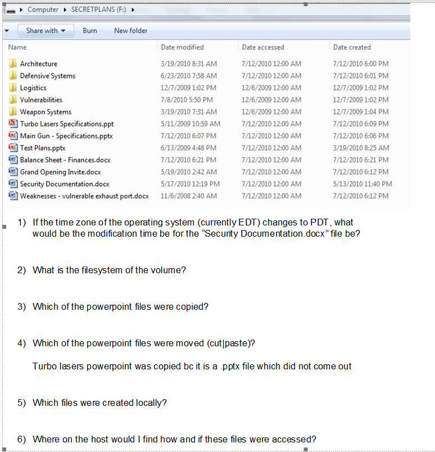Screen dimensions: 435x452
Task: Select the Vulnerabilities folder name
Action: (x=41, y=100)
